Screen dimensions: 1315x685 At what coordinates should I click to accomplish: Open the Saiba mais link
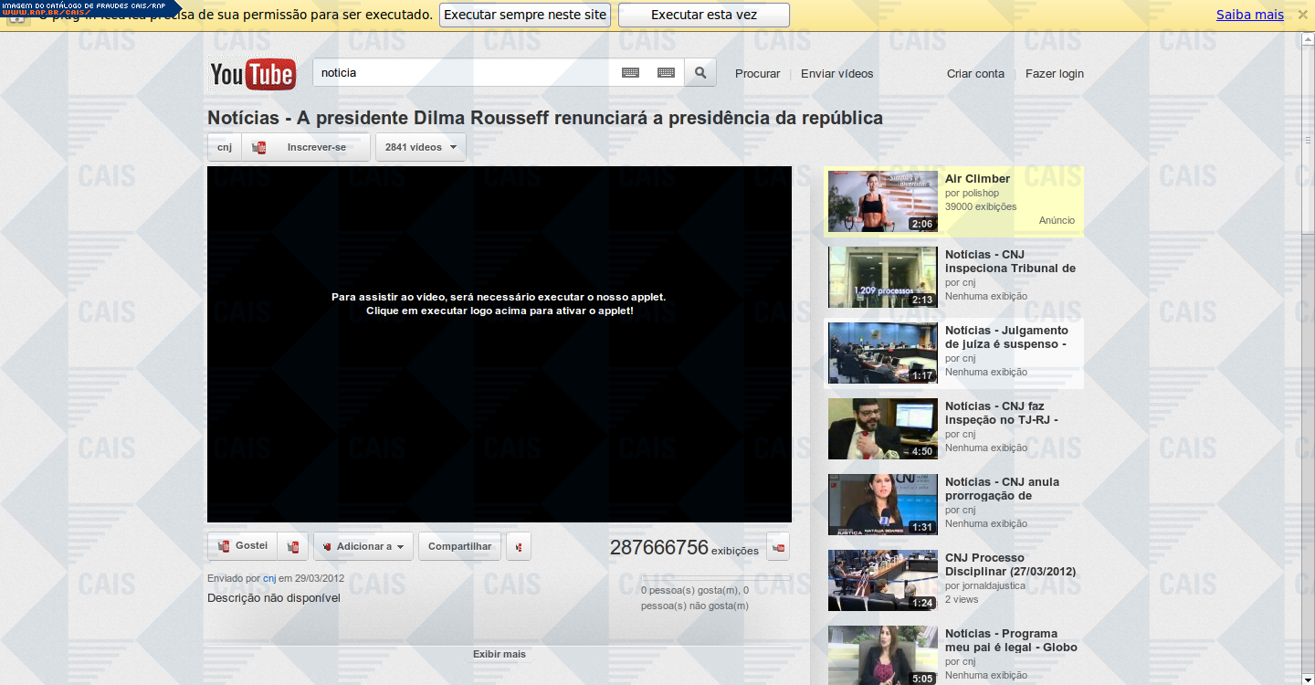pos(1249,15)
